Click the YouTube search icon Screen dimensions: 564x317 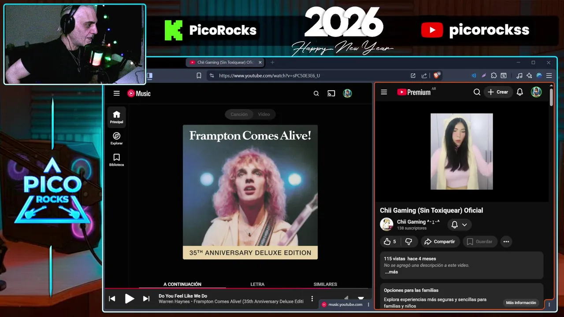(x=477, y=92)
